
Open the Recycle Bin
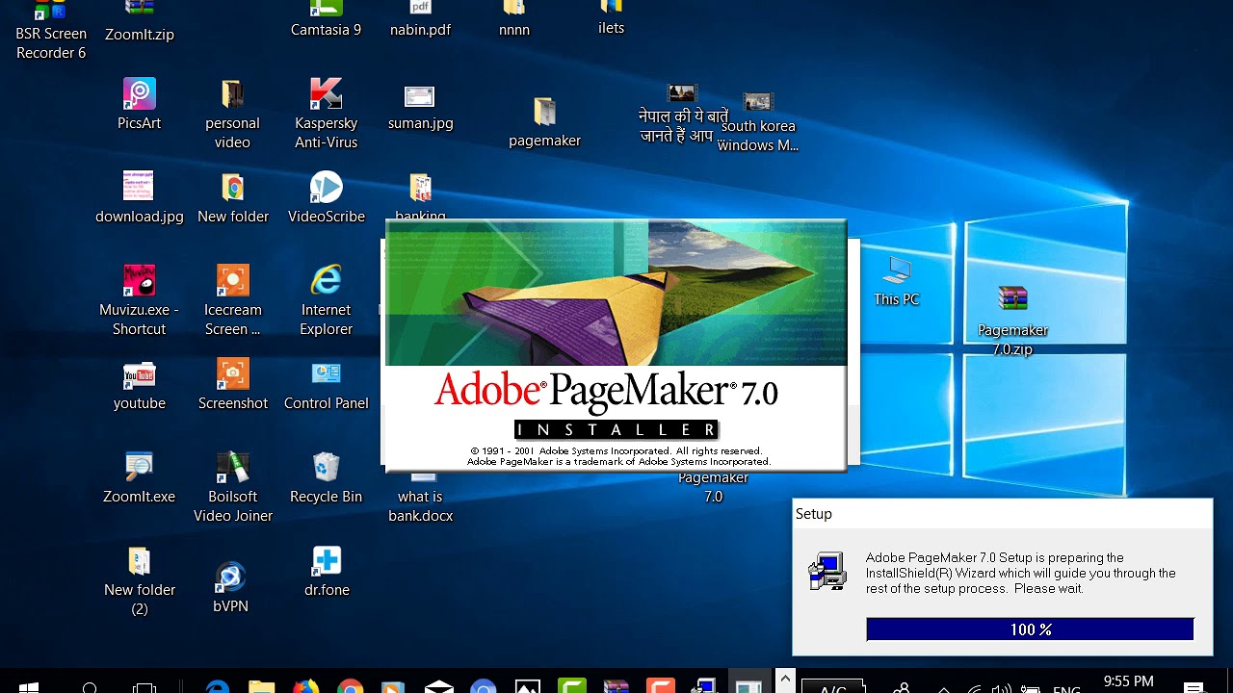pyautogui.click(x=326, y=467)
